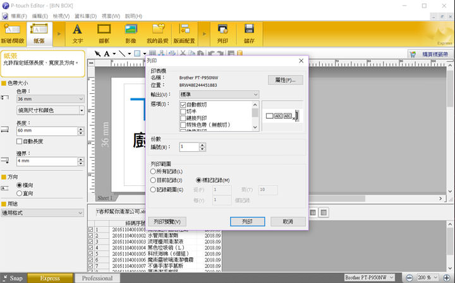Toggle the 自動長度 (Auto length) checkbox
The image size is (455, 283).
(20, 141)
